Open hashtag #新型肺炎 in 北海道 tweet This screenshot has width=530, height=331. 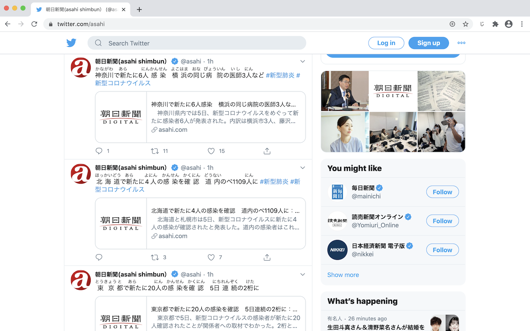274,182
